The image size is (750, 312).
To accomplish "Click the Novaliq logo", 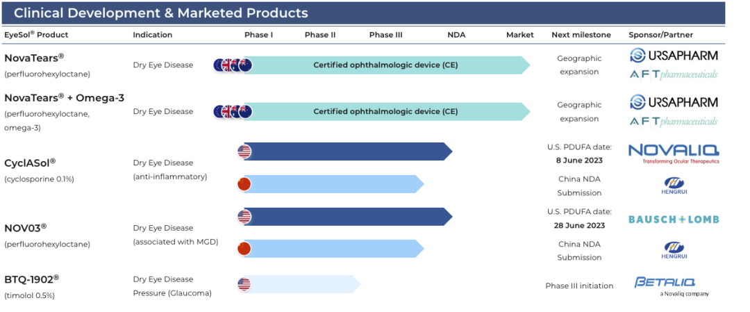I will (674, 153).
